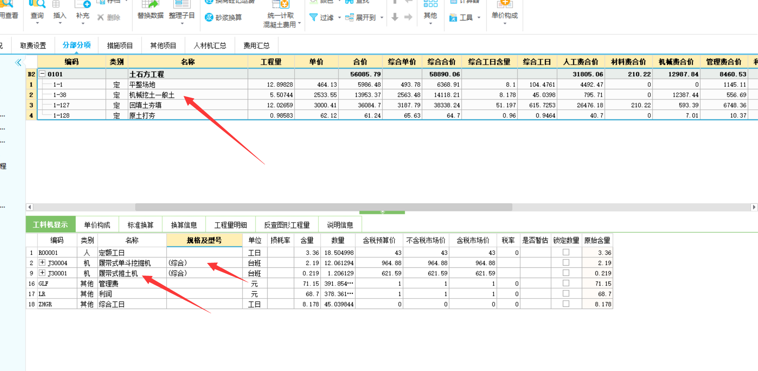
Task: Select the 反查图形工程量 tab
Action: point(287,225)
